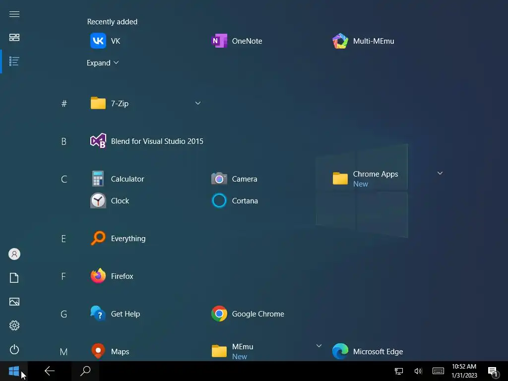Click the G letter group header
This screenshot has height=381, width=508.
point(64,314)
